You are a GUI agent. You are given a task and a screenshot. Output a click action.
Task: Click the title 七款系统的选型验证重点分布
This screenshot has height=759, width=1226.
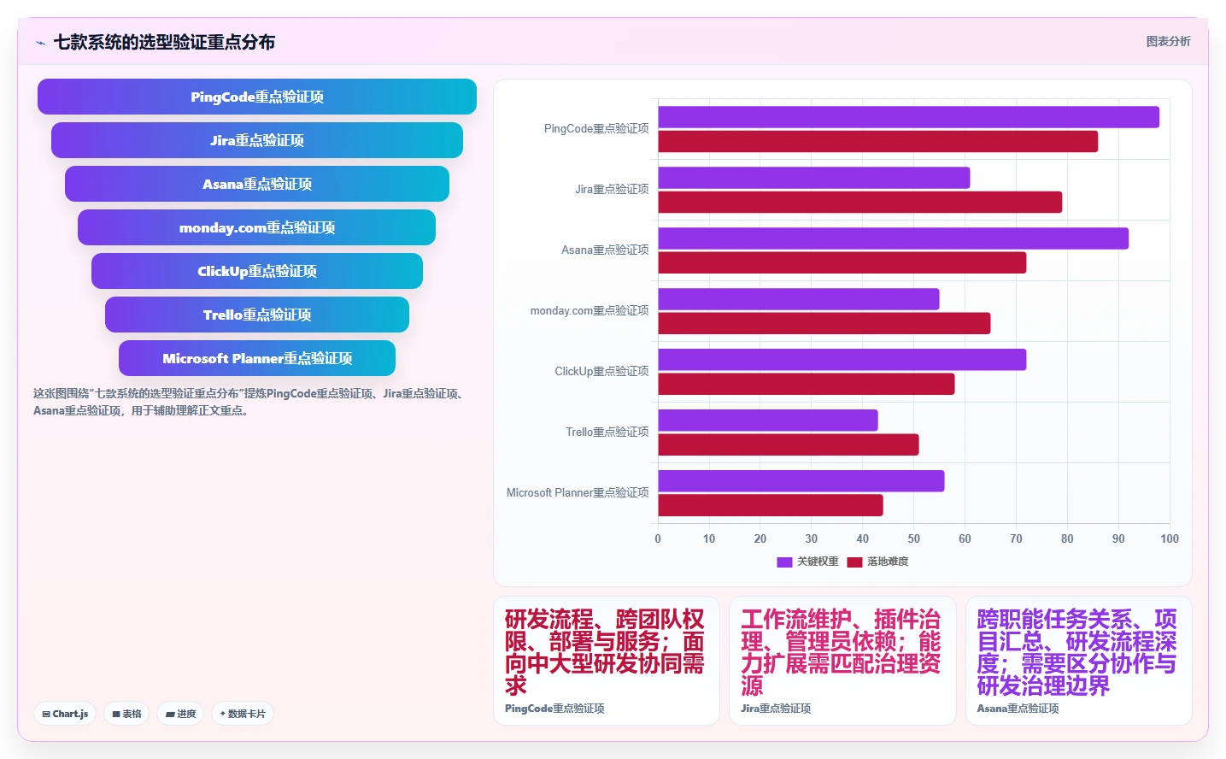[x=164, y=42]
